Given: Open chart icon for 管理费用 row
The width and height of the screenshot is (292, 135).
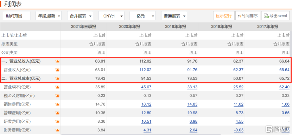Looking at the screenshot, I should 57,113.
